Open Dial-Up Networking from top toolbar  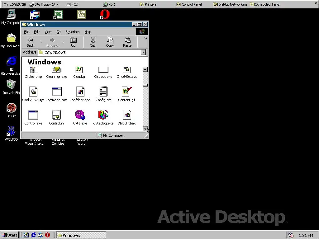click(x=230, y=4)
